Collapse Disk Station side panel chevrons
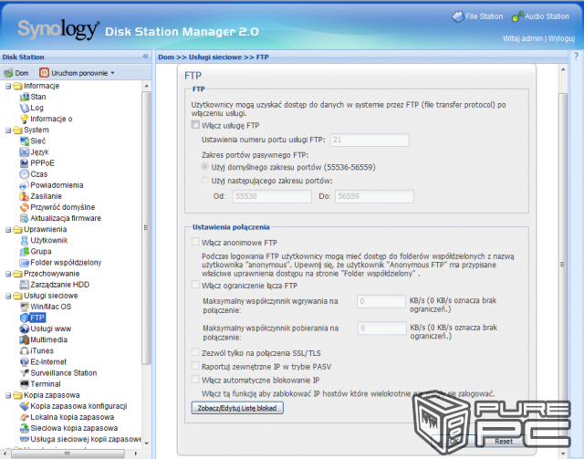This screenshot has height=459, width=584. point(145,57)
